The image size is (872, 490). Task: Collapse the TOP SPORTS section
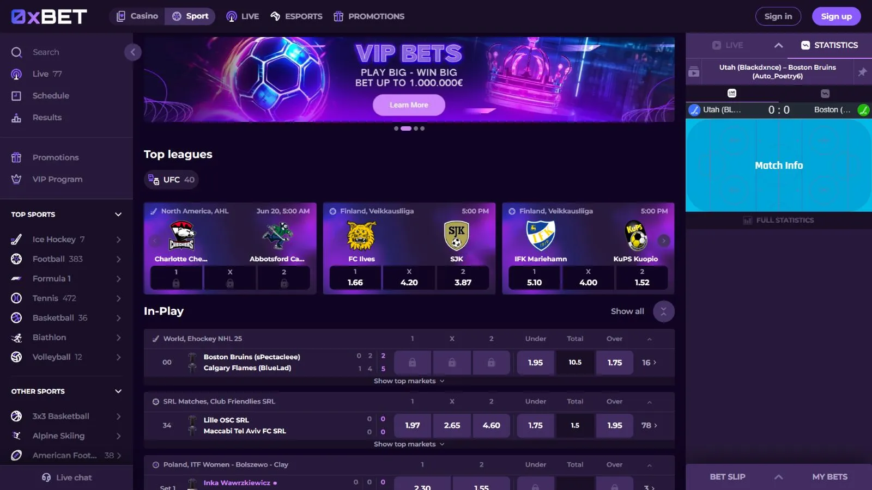pos(118,215)
